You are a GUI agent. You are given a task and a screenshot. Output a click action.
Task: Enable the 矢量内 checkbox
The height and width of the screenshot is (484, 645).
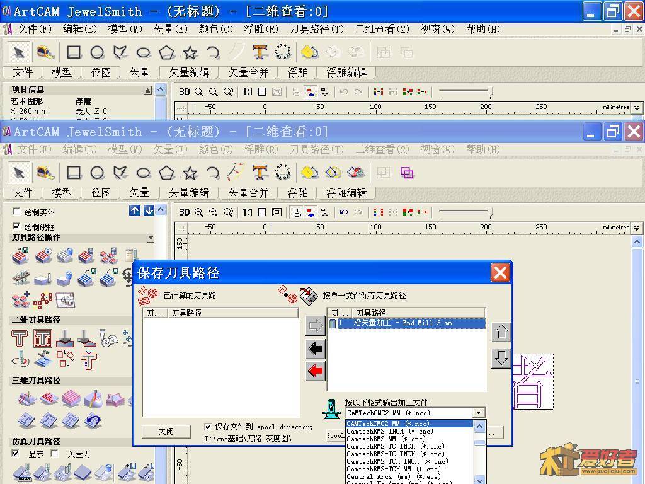coord(54,454)
